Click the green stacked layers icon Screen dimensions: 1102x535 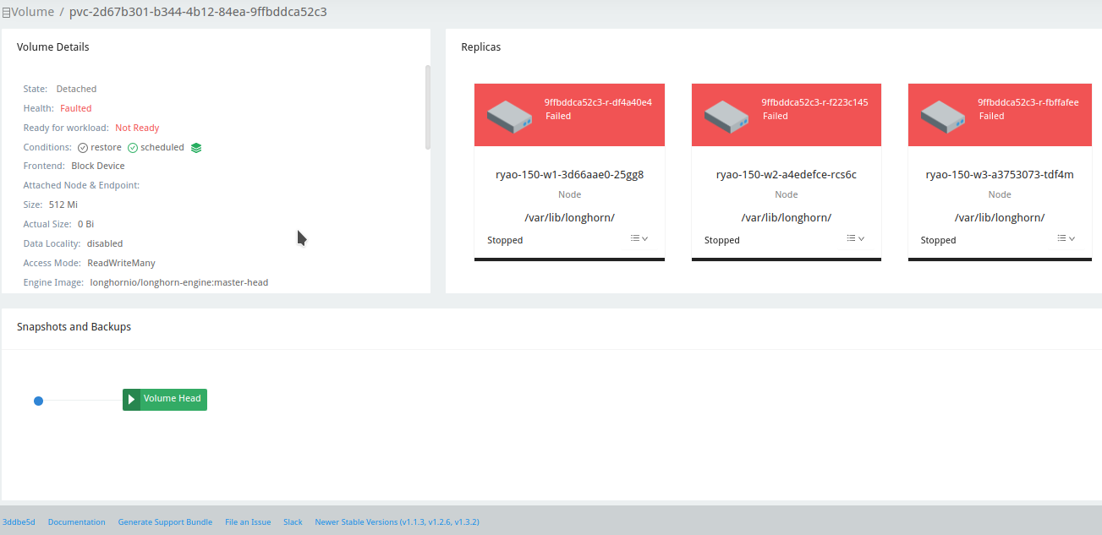tap(196, 148)
